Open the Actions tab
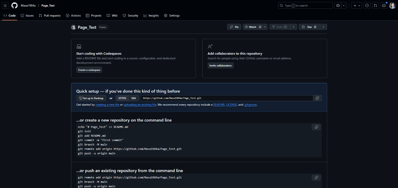 click(73, 16)
